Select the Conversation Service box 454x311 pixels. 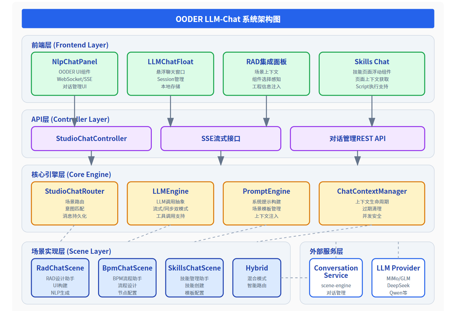(336, 278)
